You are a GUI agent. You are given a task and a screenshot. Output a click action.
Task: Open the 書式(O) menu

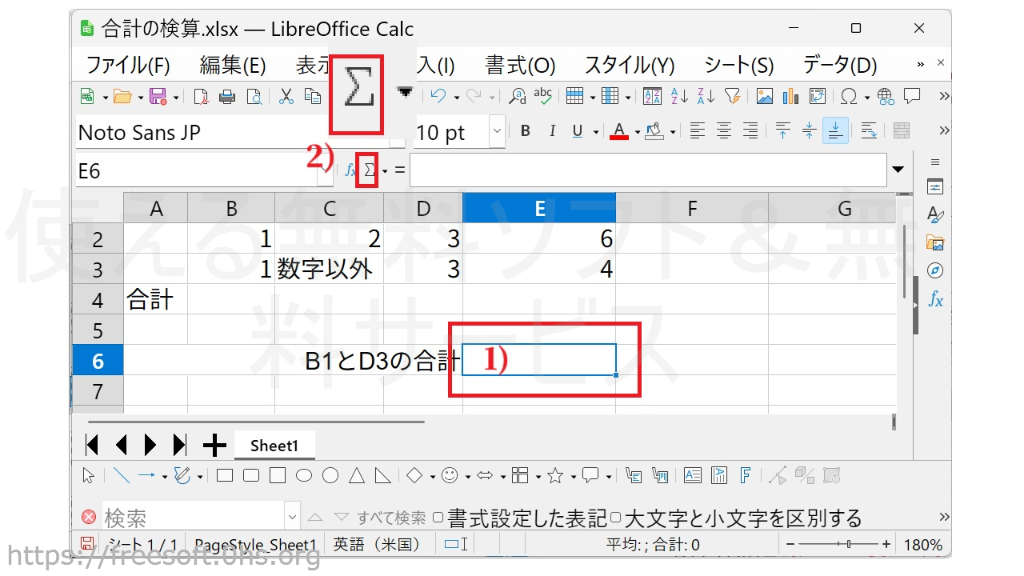tap(520, 65)
